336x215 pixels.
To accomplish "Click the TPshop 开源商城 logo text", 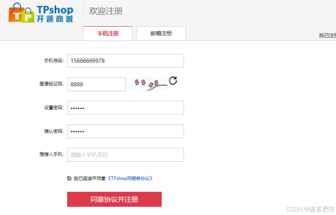I will (x=55, y=14).
